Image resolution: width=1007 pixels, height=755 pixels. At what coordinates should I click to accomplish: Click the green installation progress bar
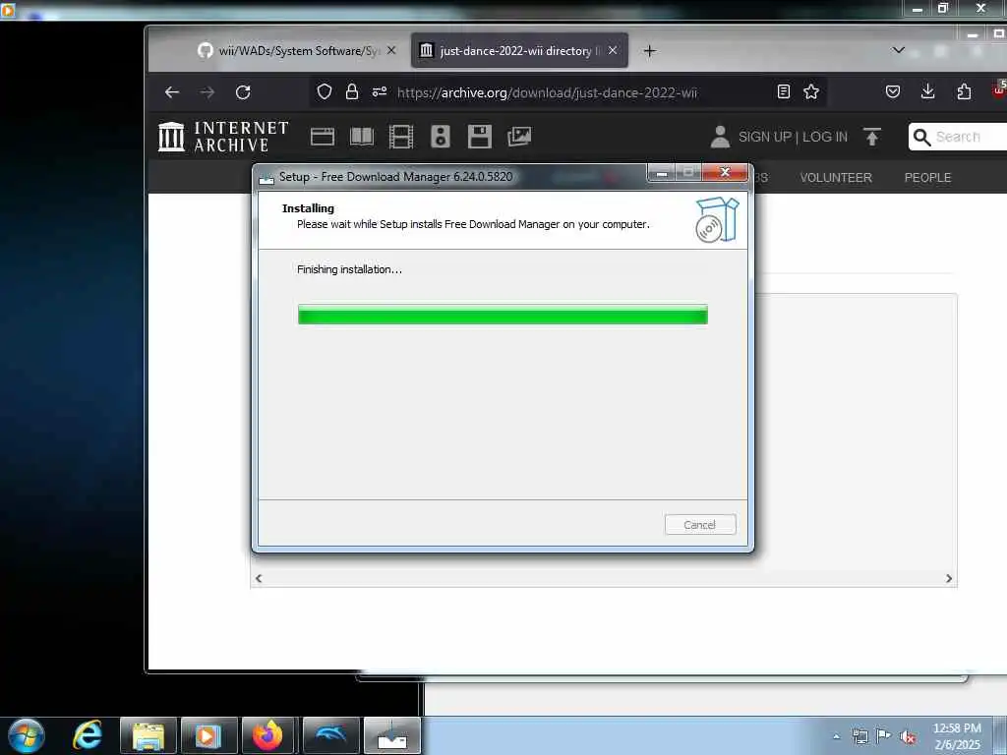[x=503, y=315]
